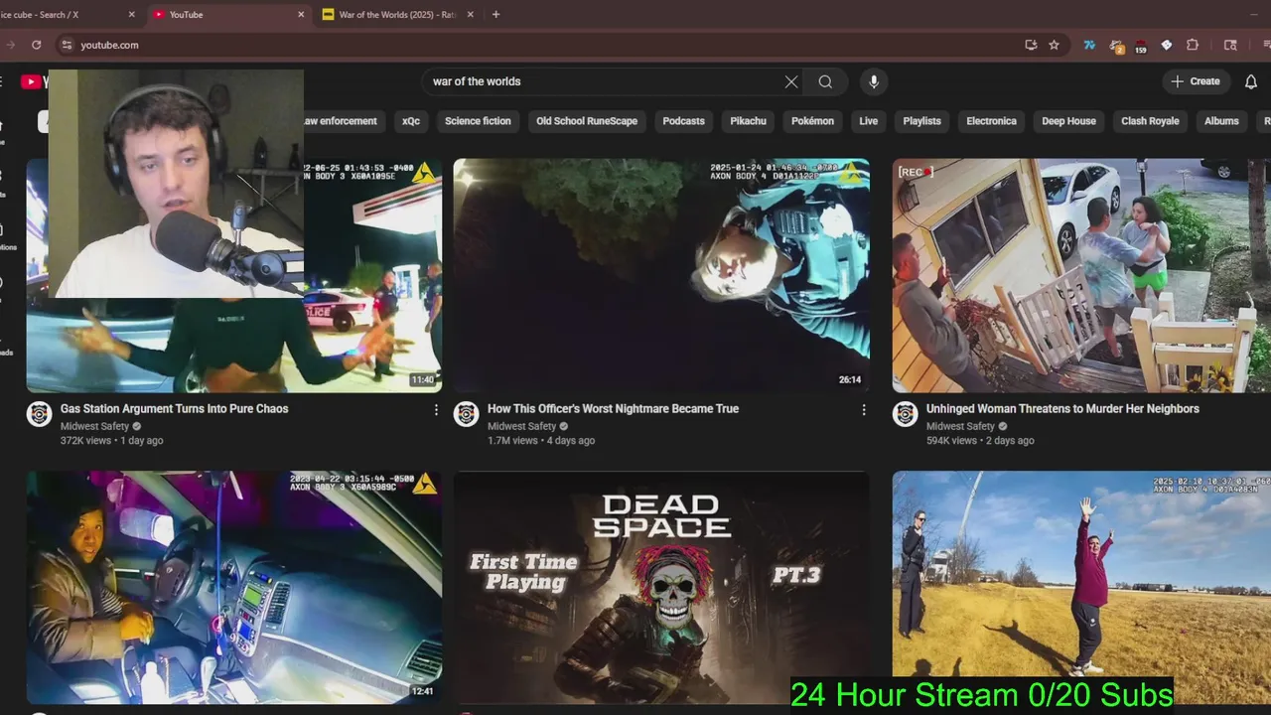Image resolution: width=1271 pixels, height=715 pixels.
Task: Open the tab search icon in toolbar
Action: click(x=1230, y=45)
